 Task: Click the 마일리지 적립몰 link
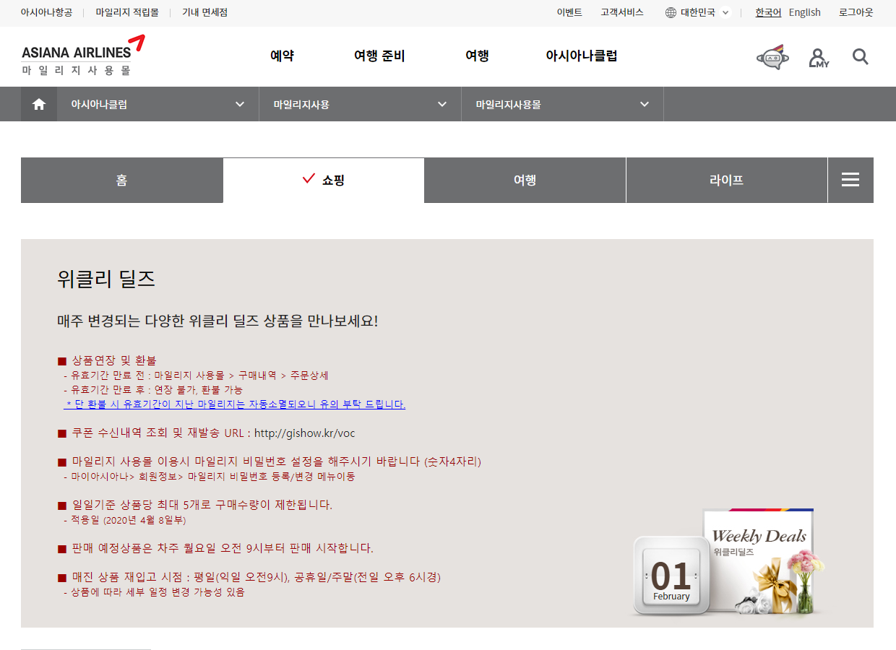[127, 12]
